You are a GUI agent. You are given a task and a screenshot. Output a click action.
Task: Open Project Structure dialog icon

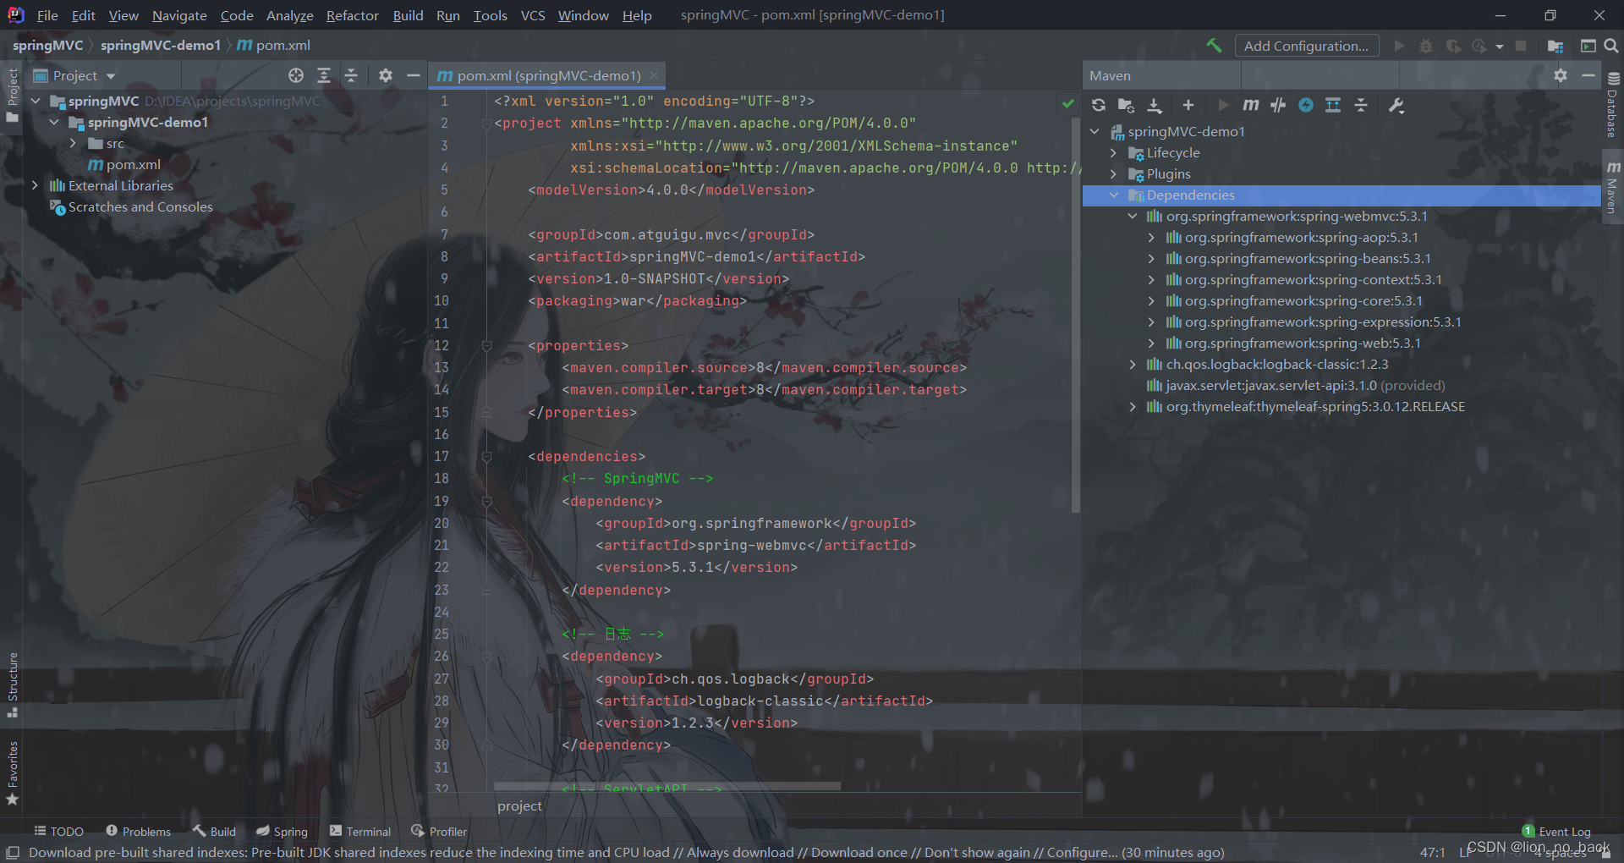(1555, 46)
